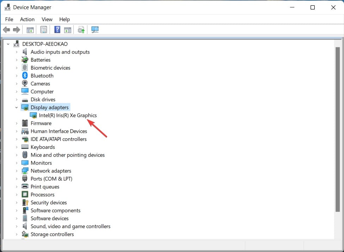Click the Audio inputs and outputs speaker icon
Viewport: 344px width, 252px height.
[25, 52]
